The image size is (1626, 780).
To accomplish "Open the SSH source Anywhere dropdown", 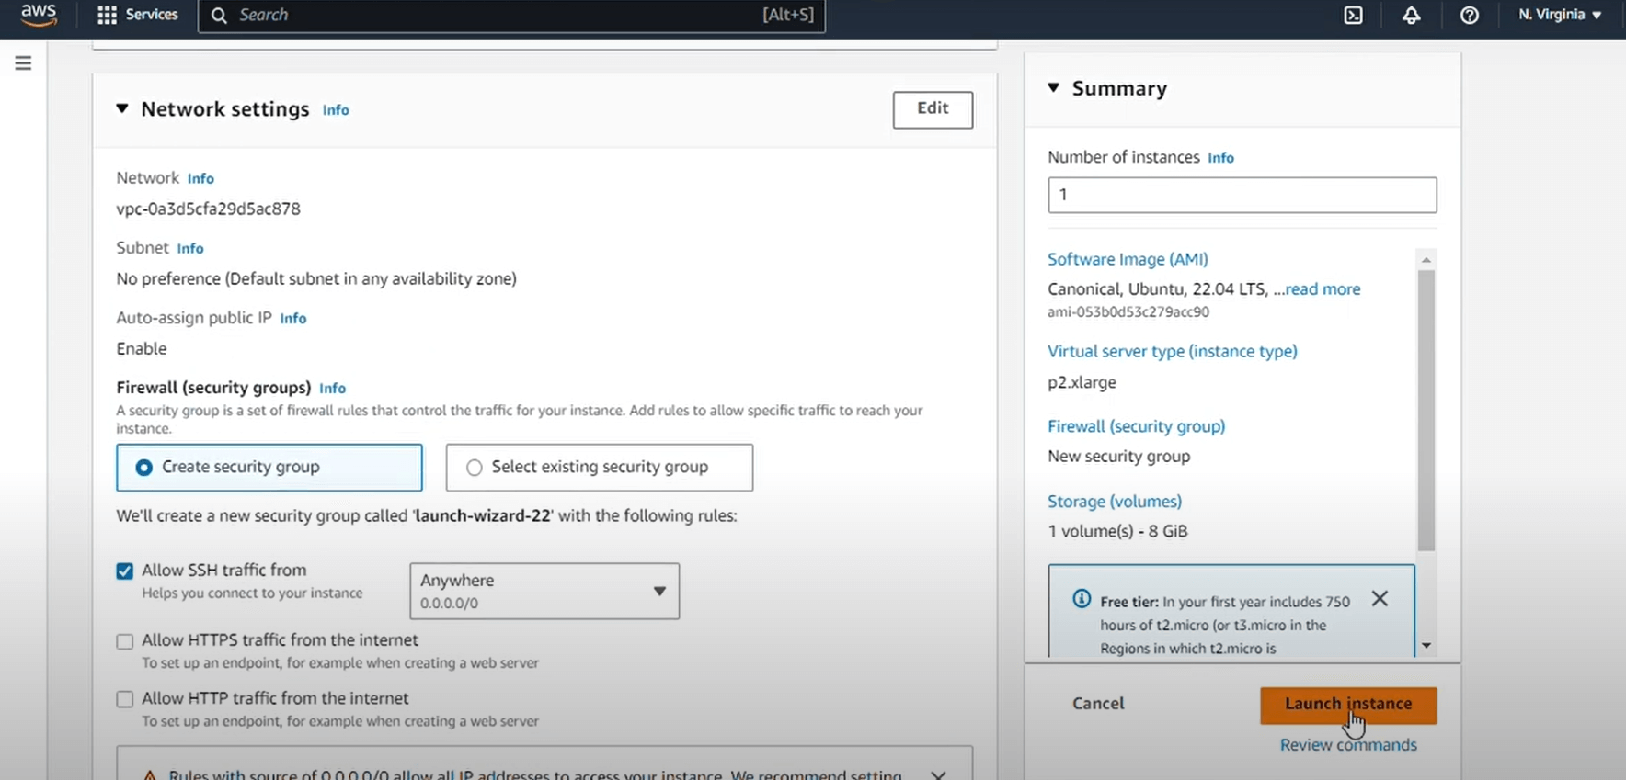I will pos(544,591).
